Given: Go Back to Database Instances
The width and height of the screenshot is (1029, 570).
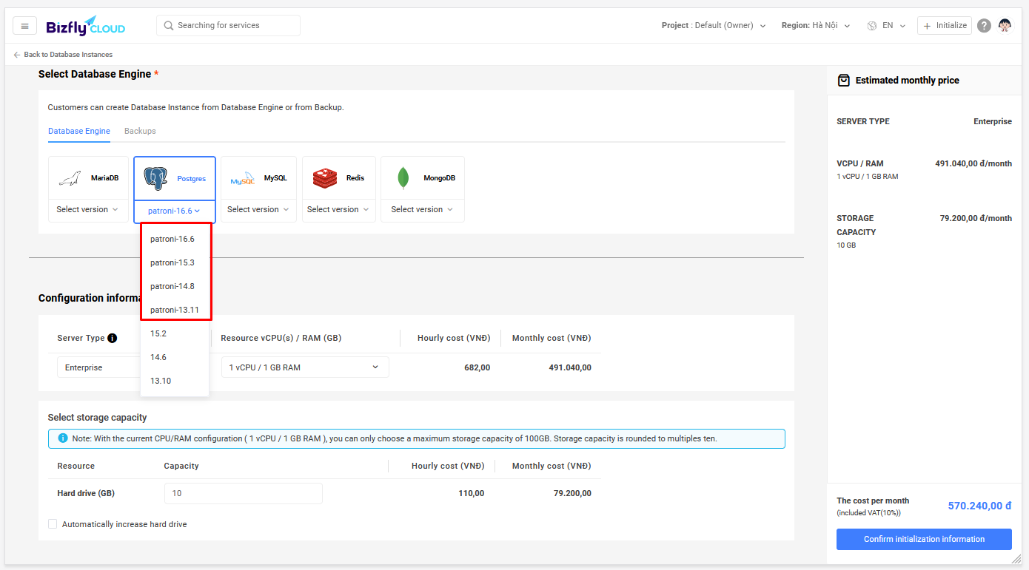Looking at the screenshot, I should [63, 55].
